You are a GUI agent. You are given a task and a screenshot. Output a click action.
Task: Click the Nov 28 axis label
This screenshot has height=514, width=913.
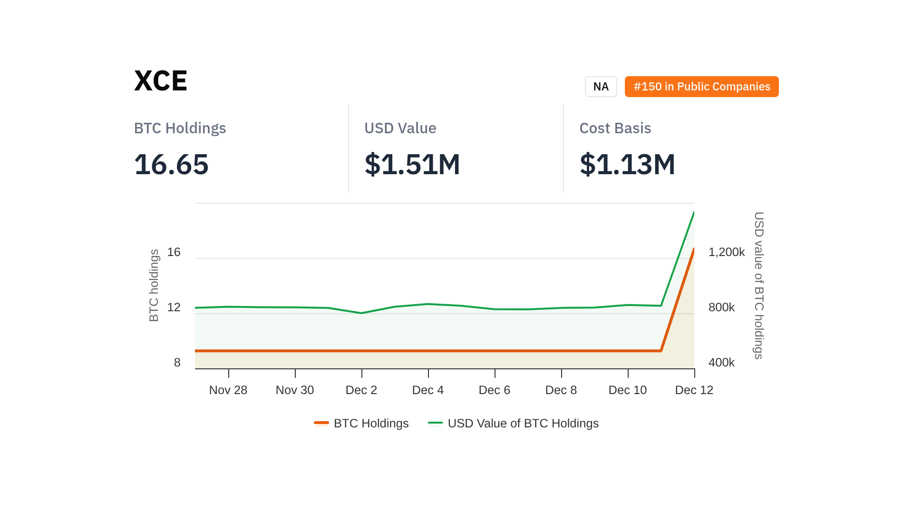(228, 390)
